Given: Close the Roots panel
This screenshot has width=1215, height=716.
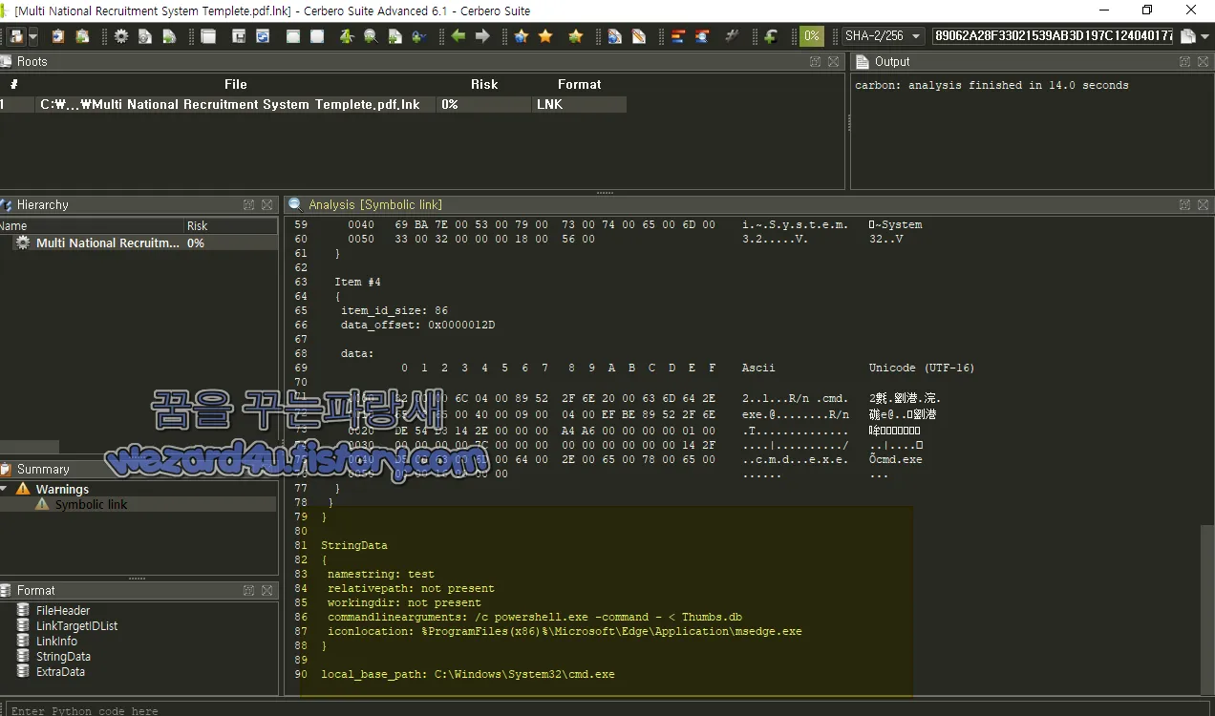Looking at the screenshot, I should (x=833, y=61).
